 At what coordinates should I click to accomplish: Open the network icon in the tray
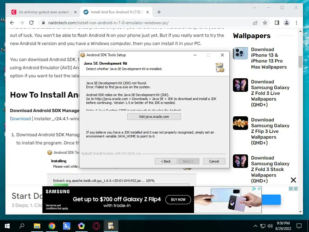click(x=263, y=226)
